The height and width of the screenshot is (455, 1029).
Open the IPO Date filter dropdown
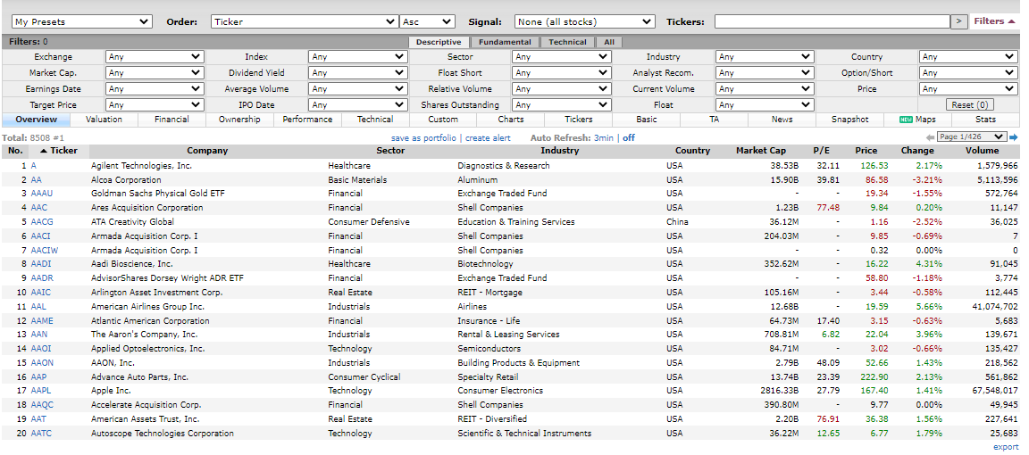[x=357, y=105]
